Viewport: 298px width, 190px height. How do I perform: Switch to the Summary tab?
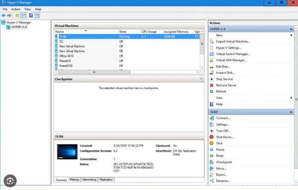point(61,180)
